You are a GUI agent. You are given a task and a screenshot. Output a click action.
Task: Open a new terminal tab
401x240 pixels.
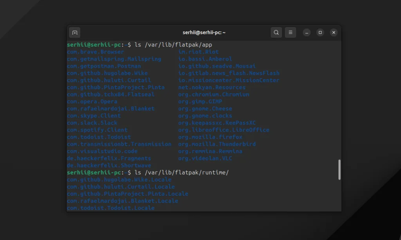click(74, 32)
